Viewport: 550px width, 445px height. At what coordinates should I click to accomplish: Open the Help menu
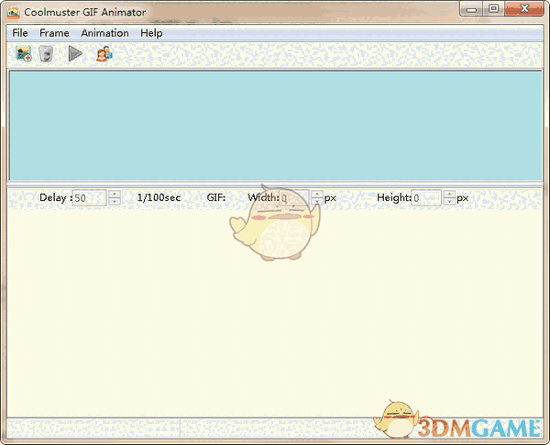(151, 33)
